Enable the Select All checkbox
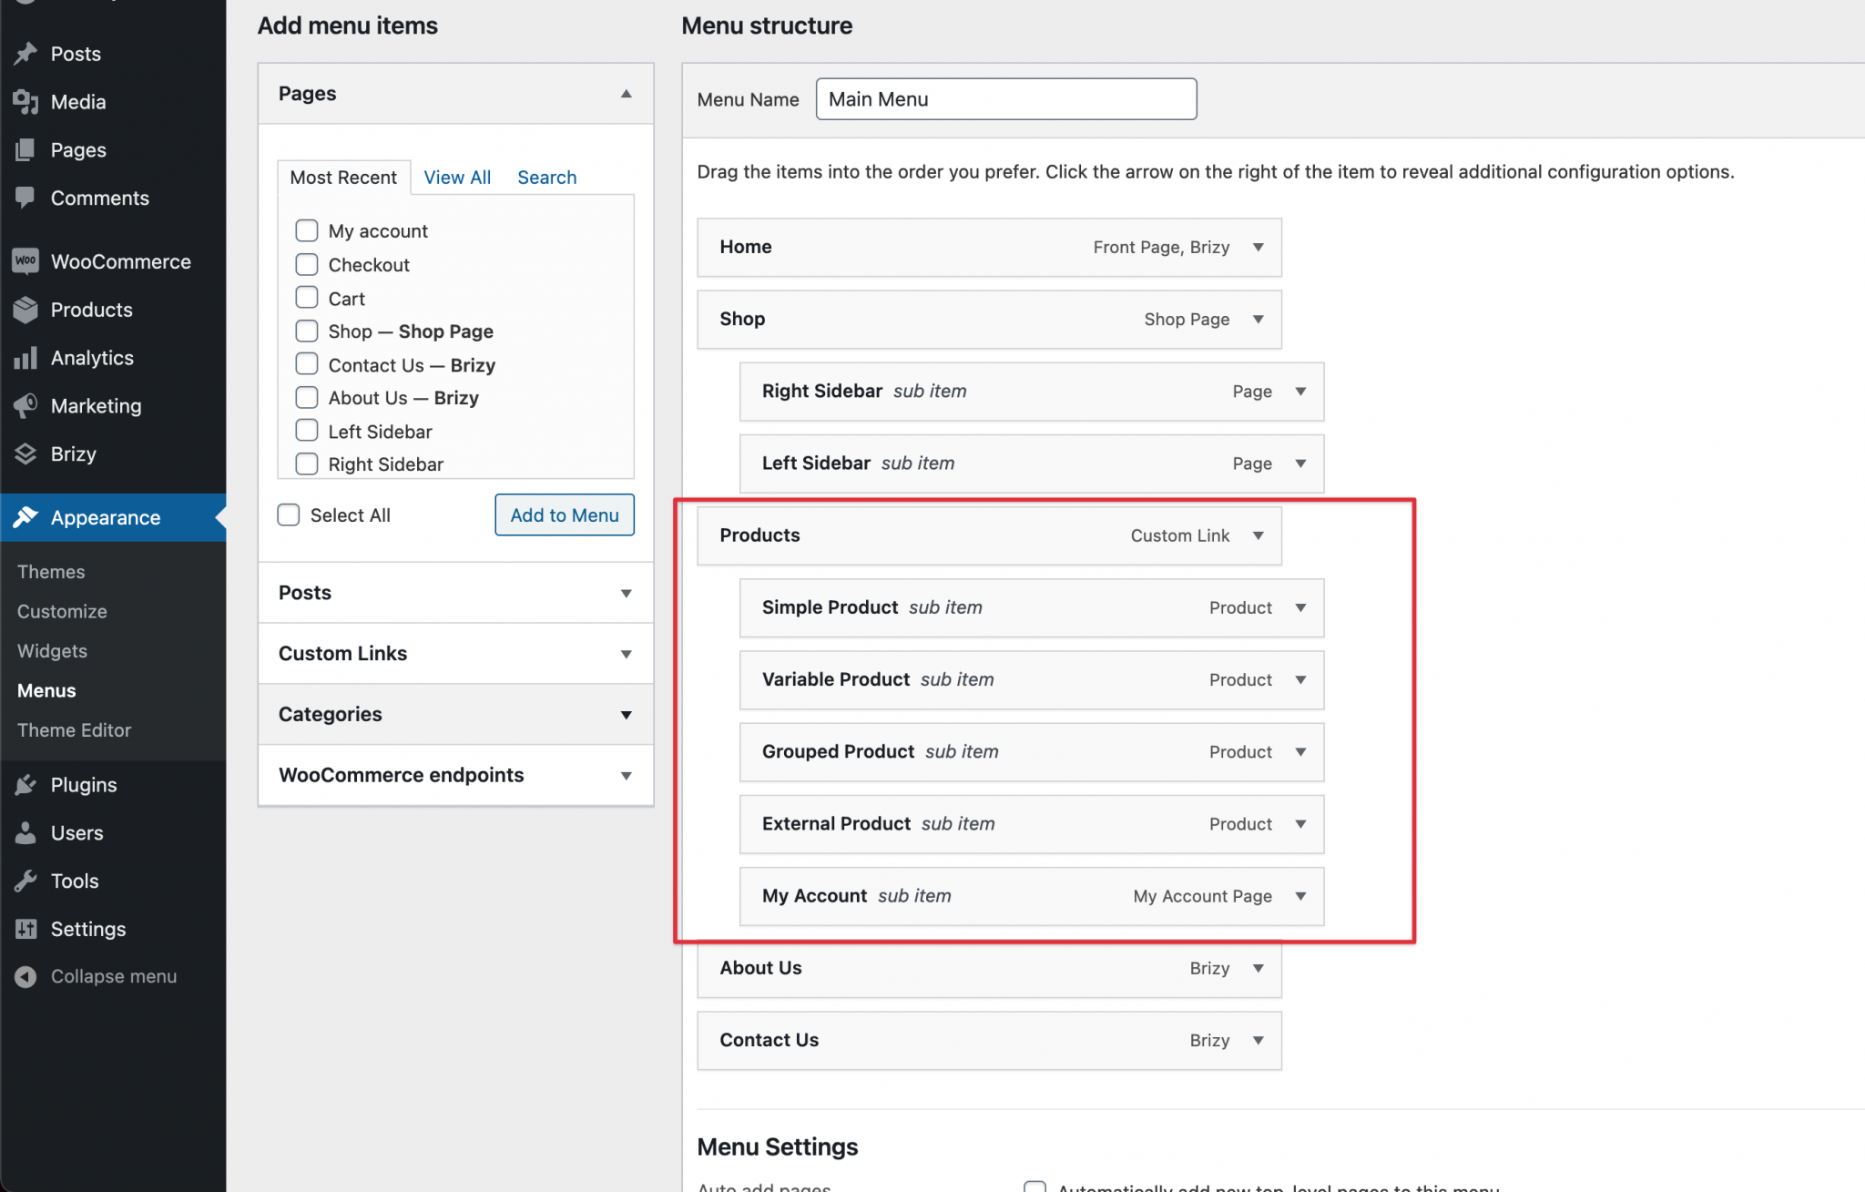This screenshot has width=1865, height=1192. [289, 515]
